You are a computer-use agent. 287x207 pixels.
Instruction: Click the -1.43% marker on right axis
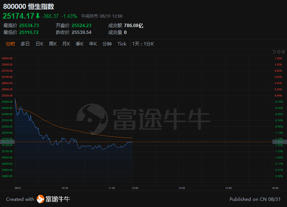(x=279, y=142)
